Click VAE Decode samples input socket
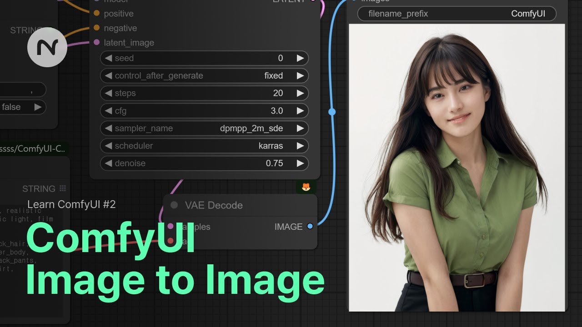Image resolution: width=582 pixels, height=327 pixels. click(x=171, y=226)
